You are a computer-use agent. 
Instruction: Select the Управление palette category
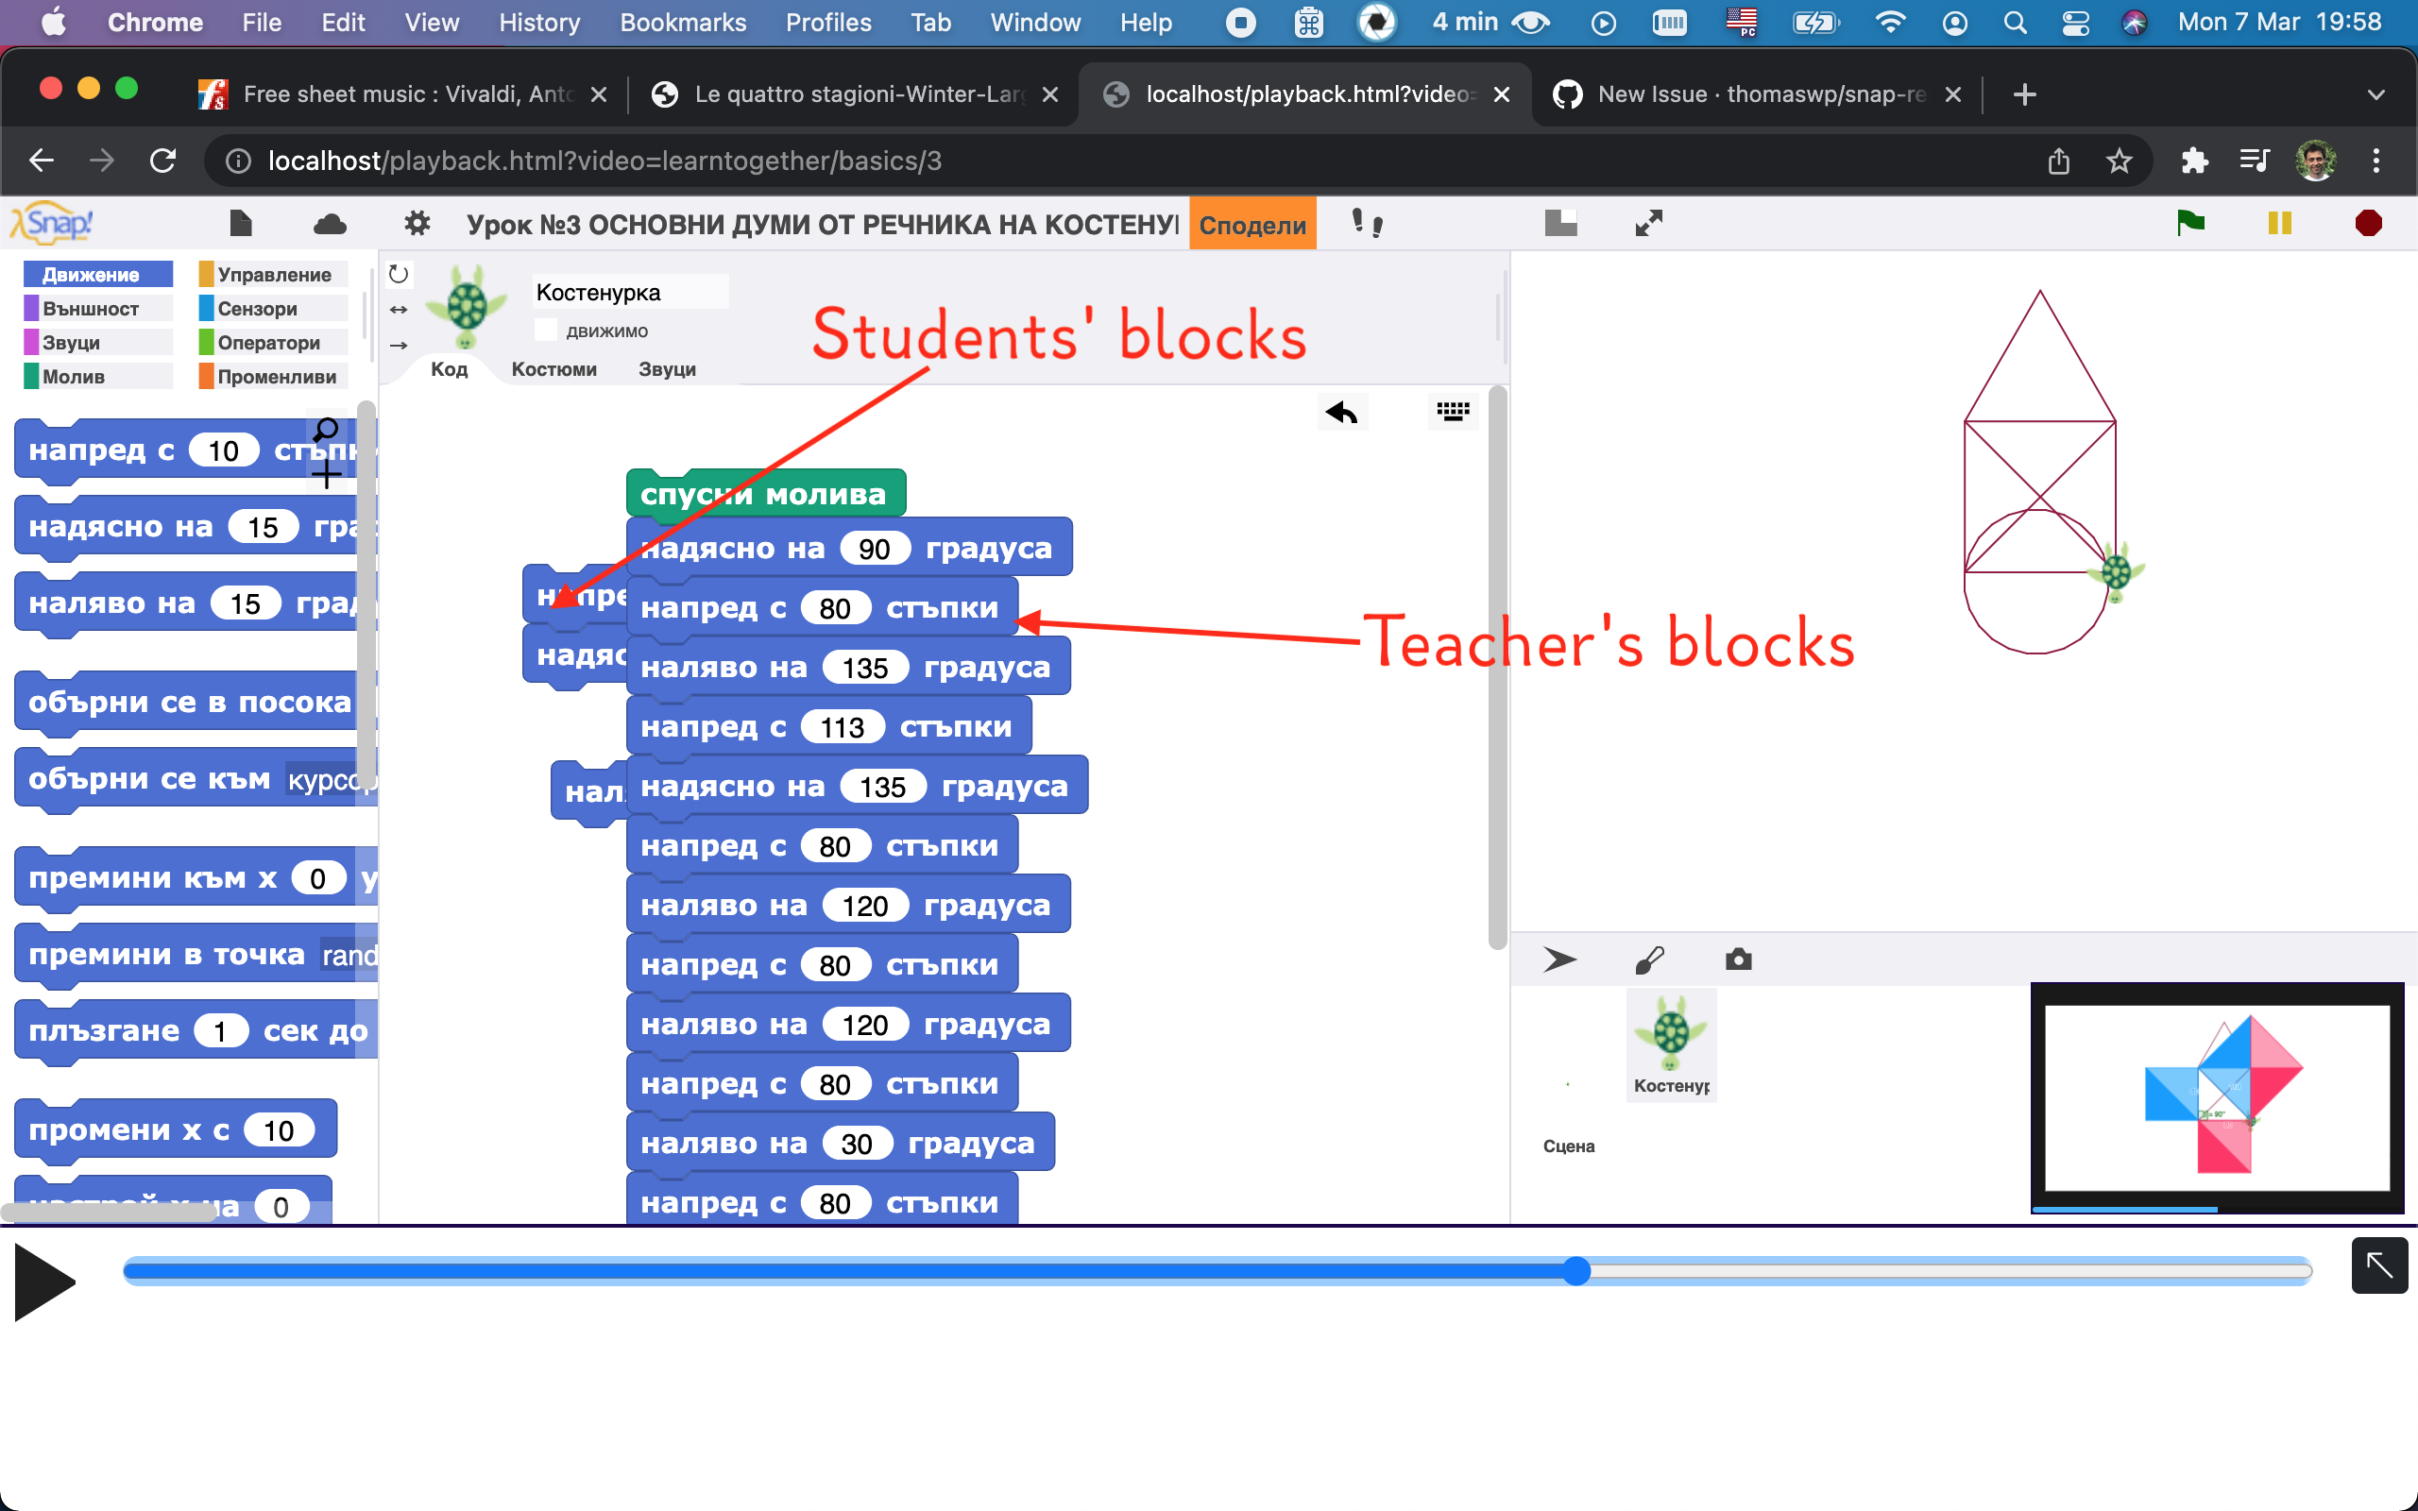point(274,275)
